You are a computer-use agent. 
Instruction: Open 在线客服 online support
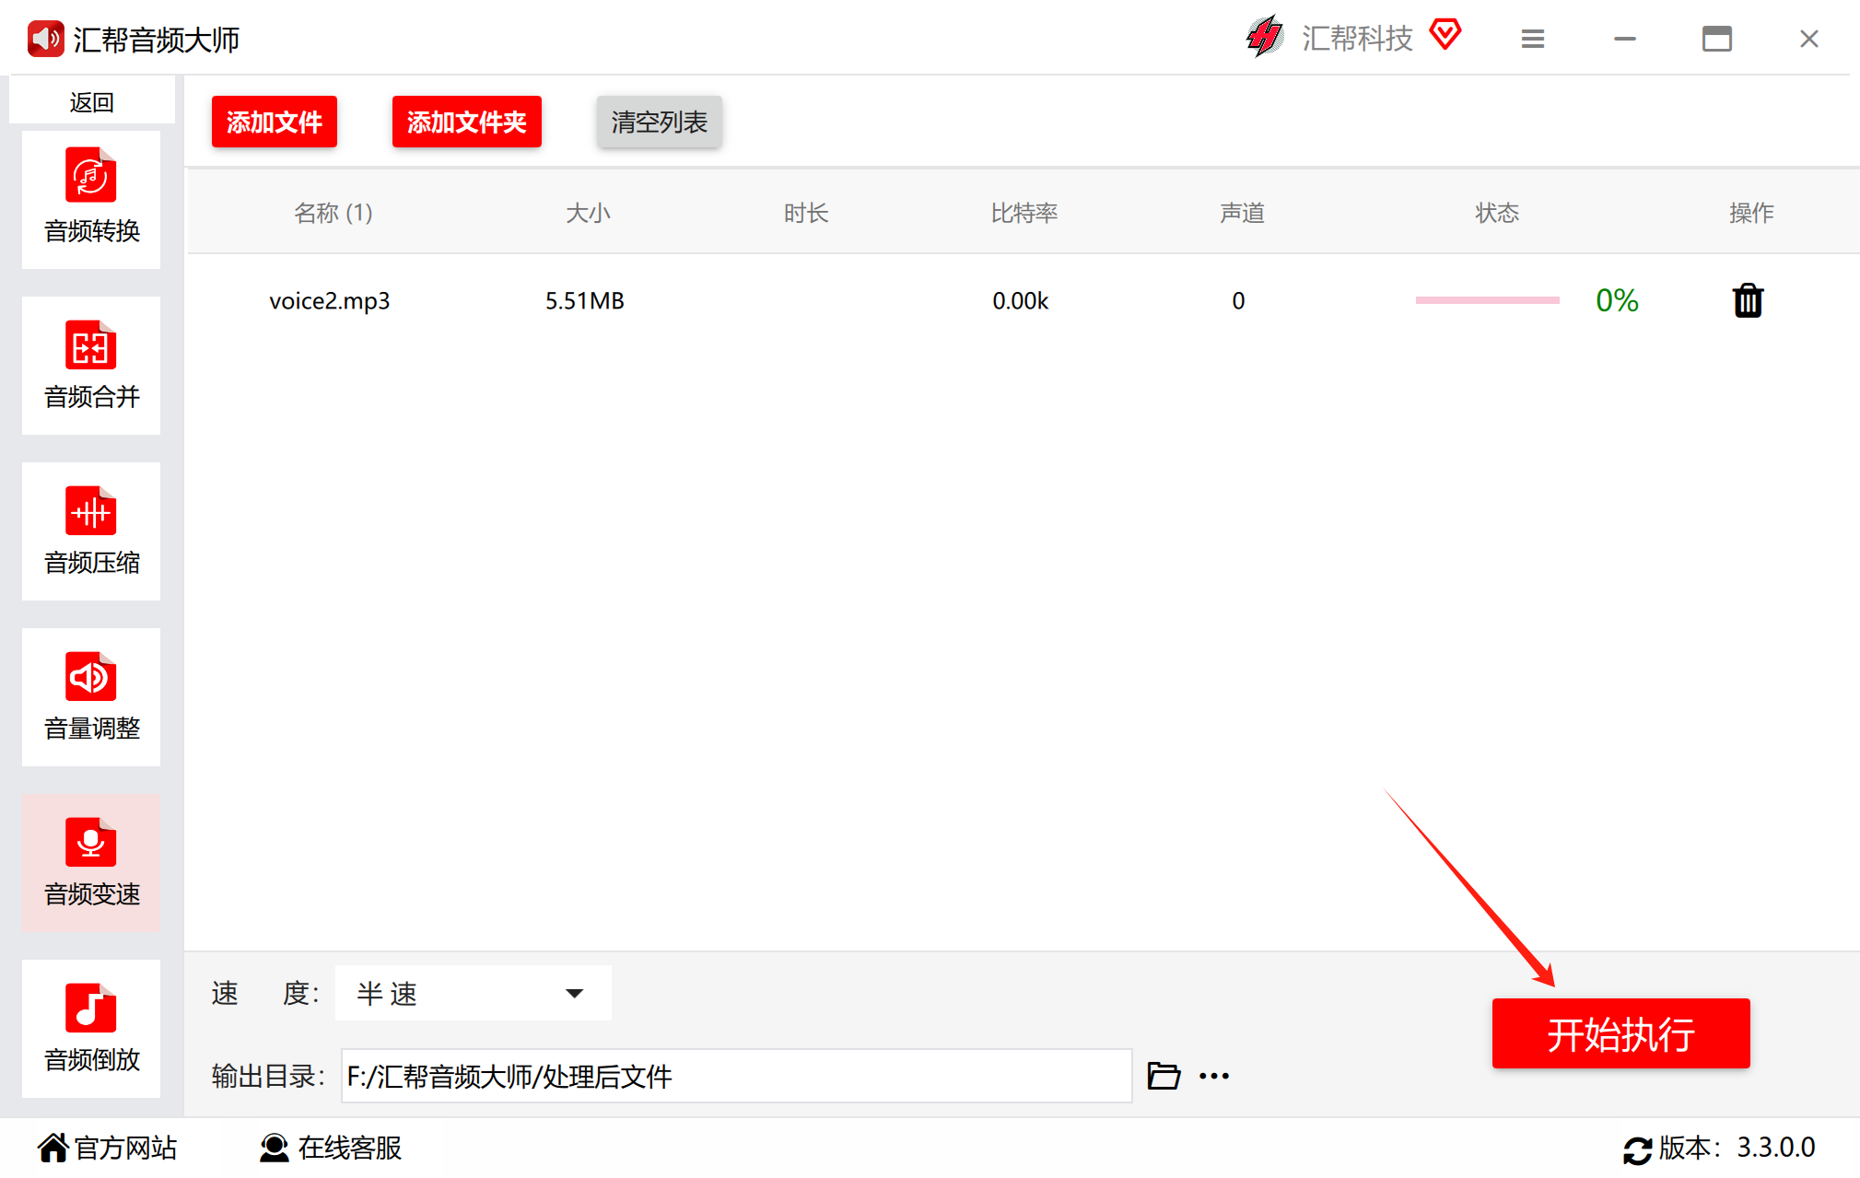coord(331,1148)
